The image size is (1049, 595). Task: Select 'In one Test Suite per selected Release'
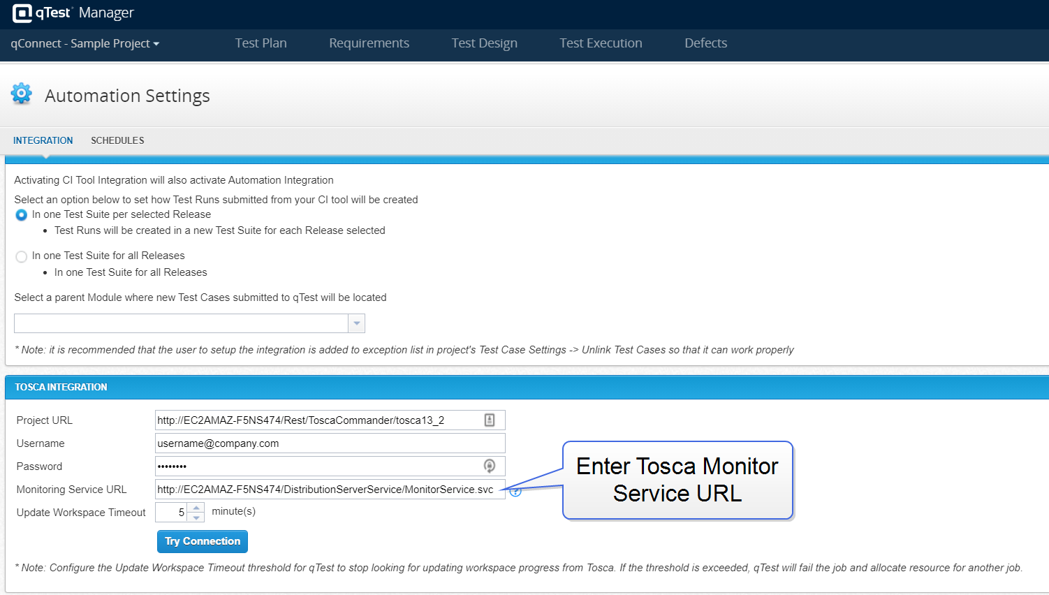(x=22, y=215)
